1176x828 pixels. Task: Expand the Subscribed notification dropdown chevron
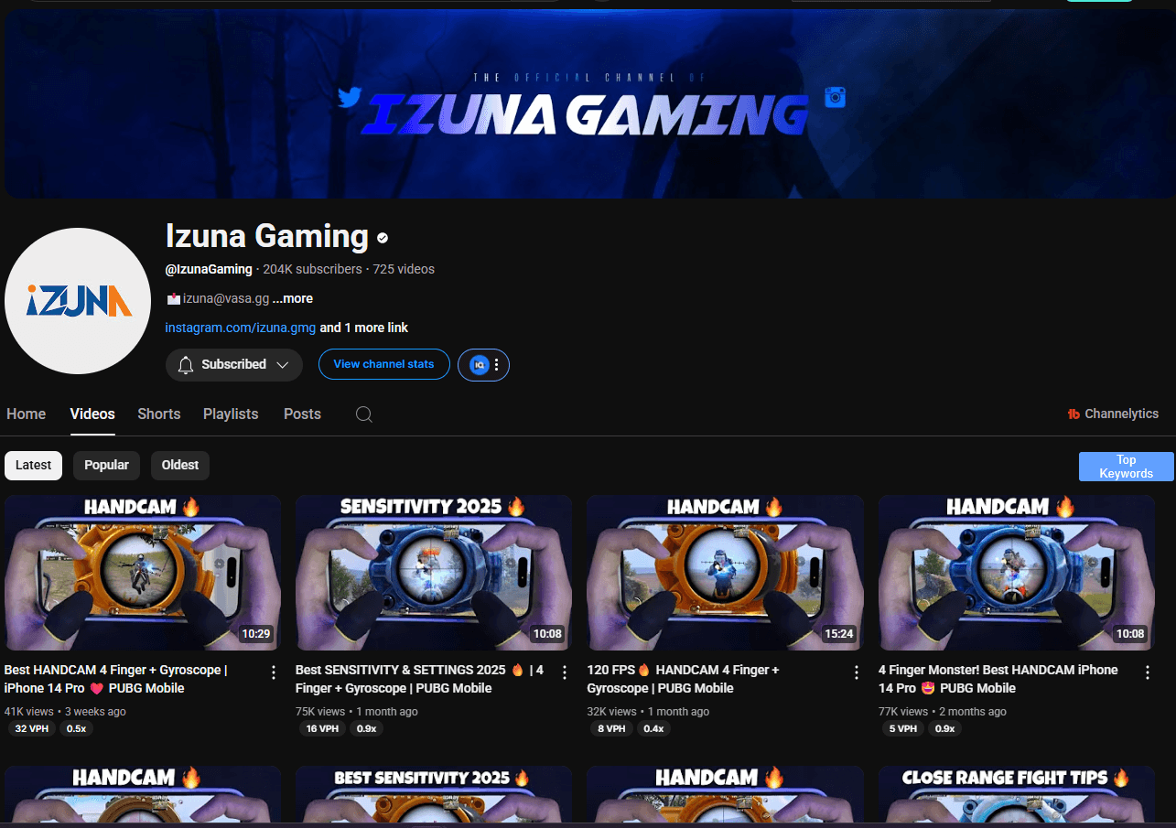pos(282,365)
